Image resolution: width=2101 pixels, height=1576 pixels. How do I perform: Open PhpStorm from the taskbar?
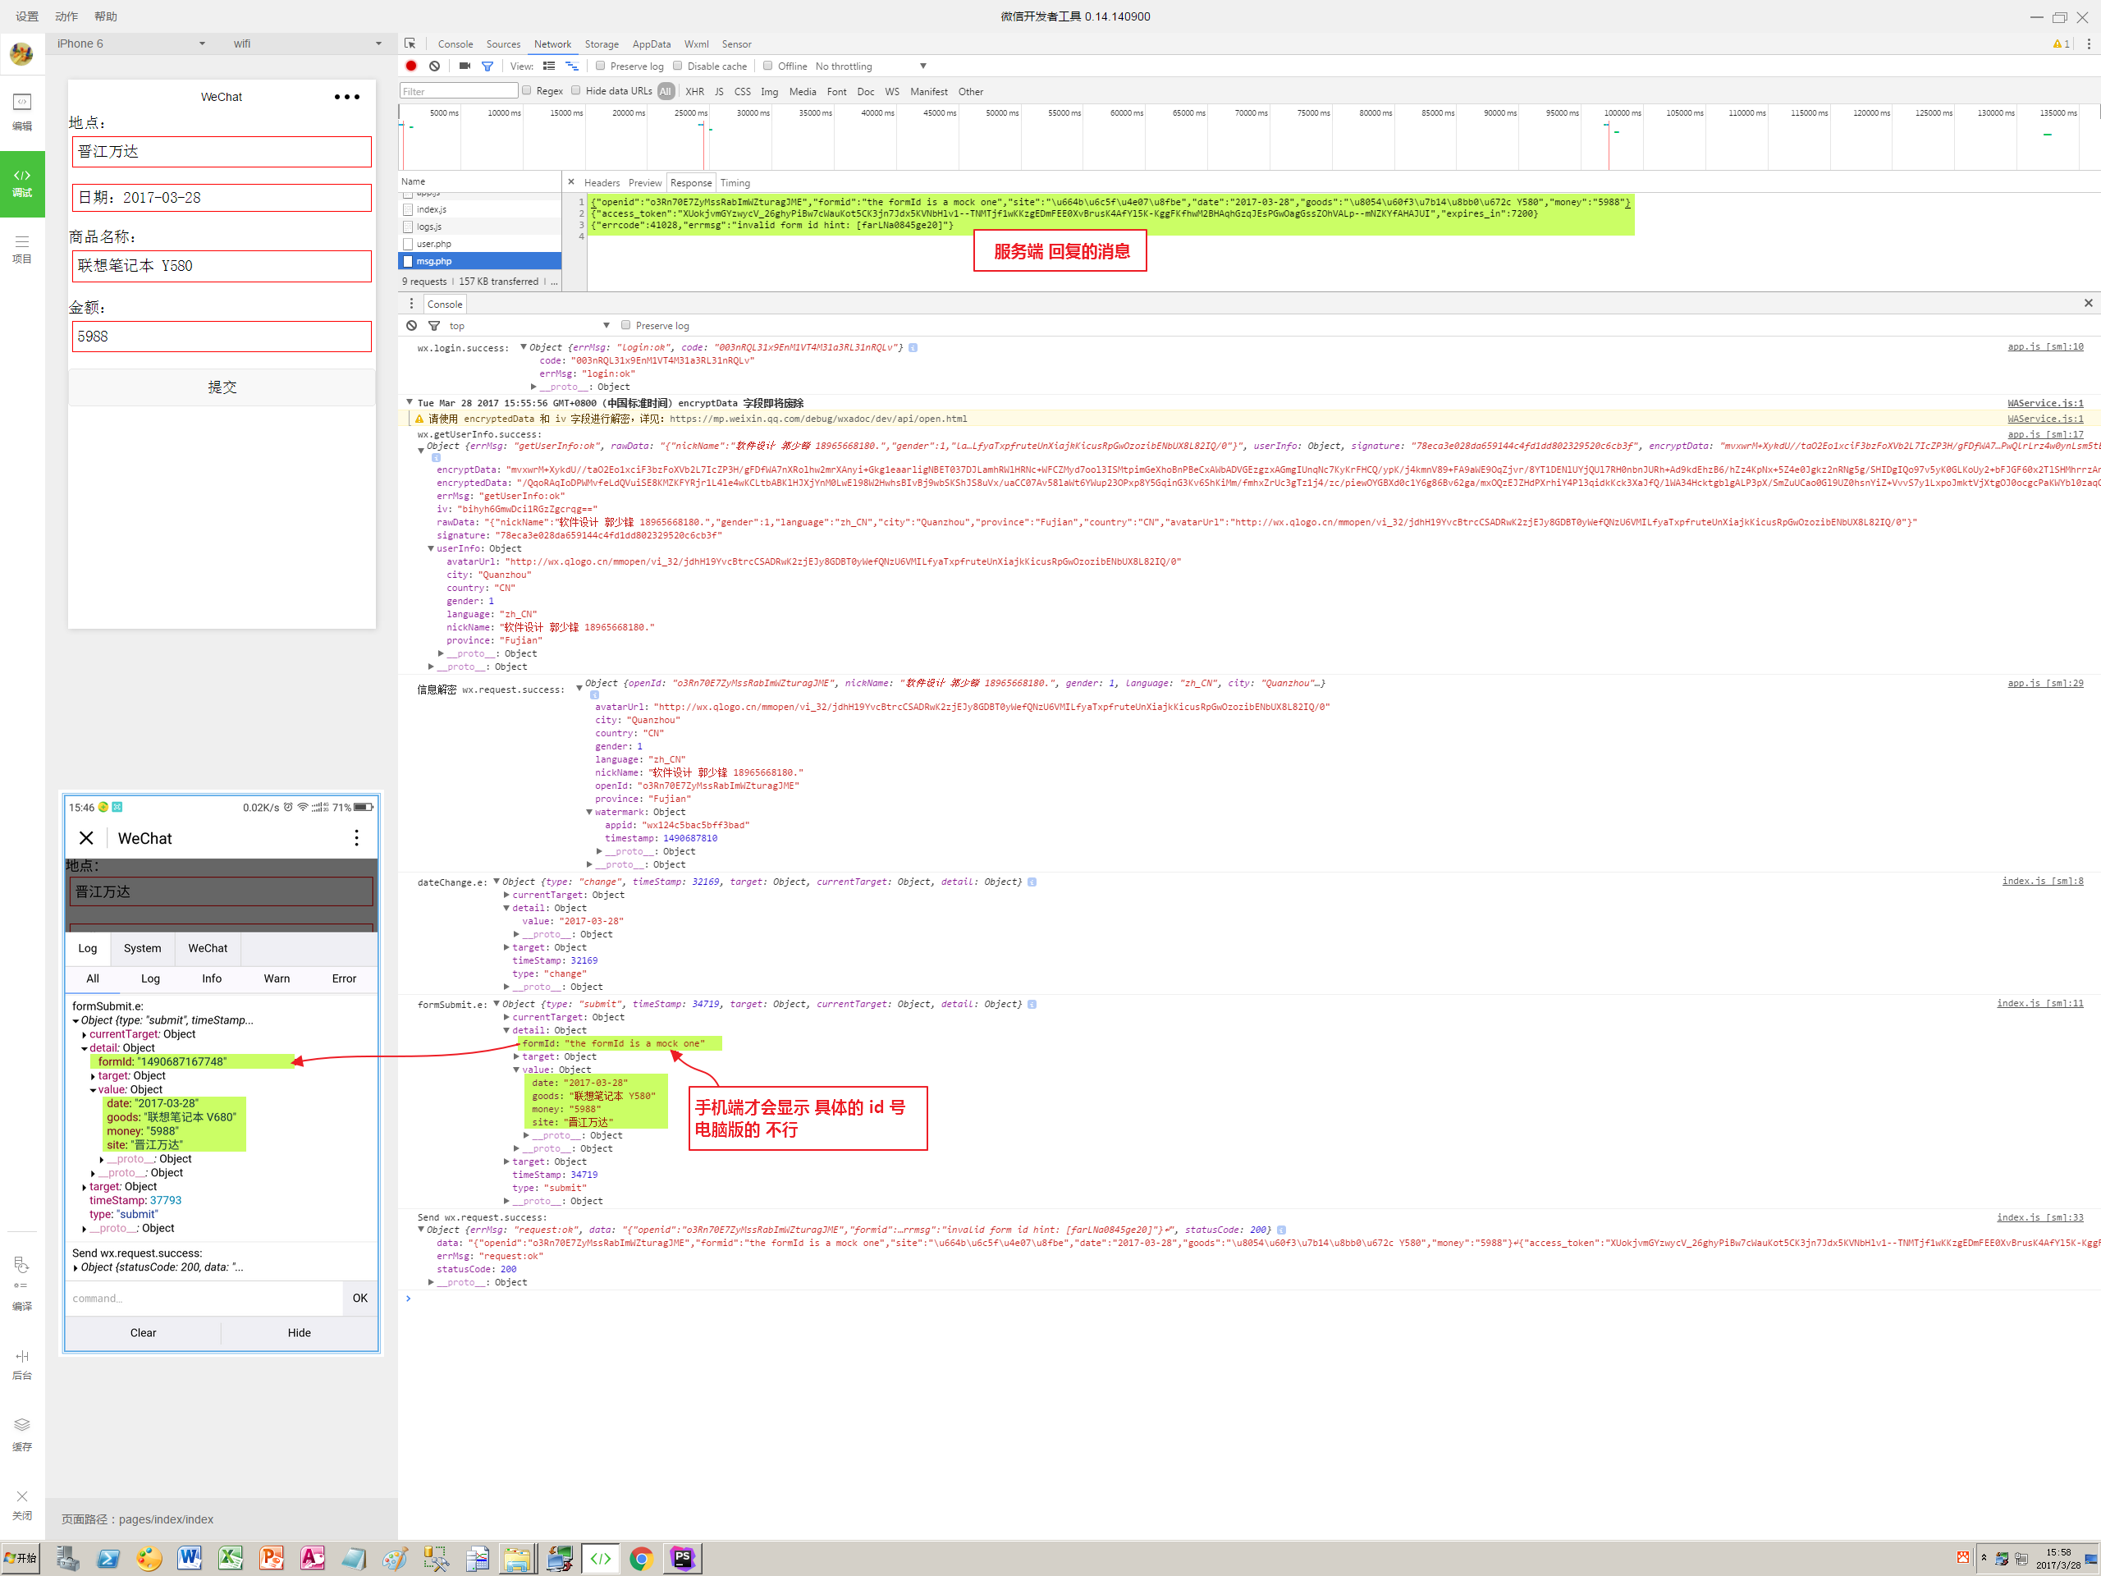coord(682,1559)
